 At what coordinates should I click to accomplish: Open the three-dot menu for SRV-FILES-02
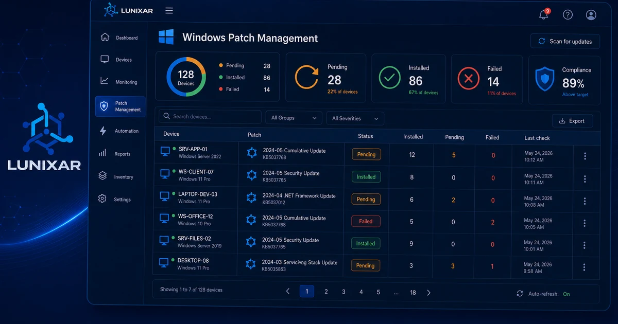585,245
